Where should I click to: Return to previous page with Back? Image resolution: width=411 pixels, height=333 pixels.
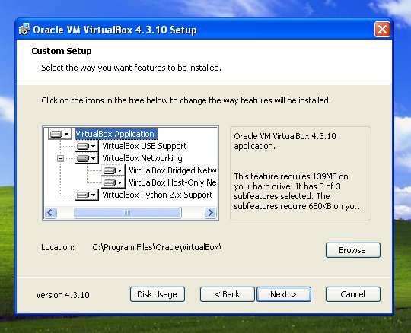coord(228,294)
